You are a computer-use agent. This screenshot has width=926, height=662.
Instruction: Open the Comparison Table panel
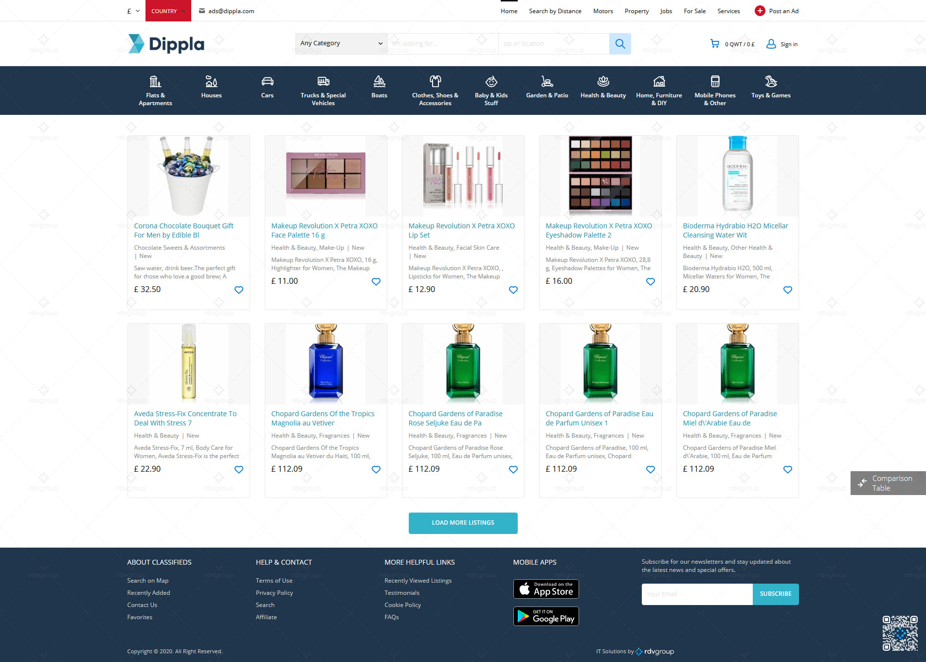click(888, 483)
